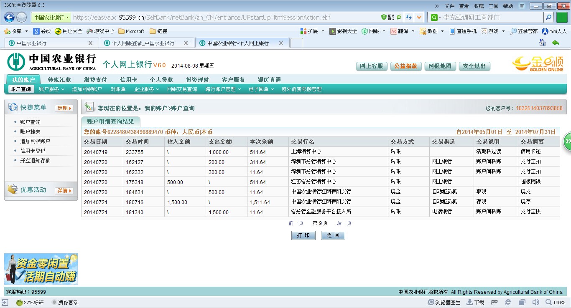The image size is (571, 308).
Task: Click the browser back arrow button
Action: [9, 18]
